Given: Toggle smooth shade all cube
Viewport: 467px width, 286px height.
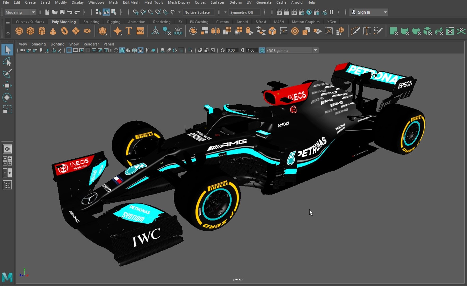Looking at the screenshot, I should [x=122, y=50].
